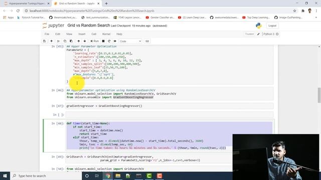The image size is (321, 180).
Task: Click the Python logo icon
Action: [259, 25]
